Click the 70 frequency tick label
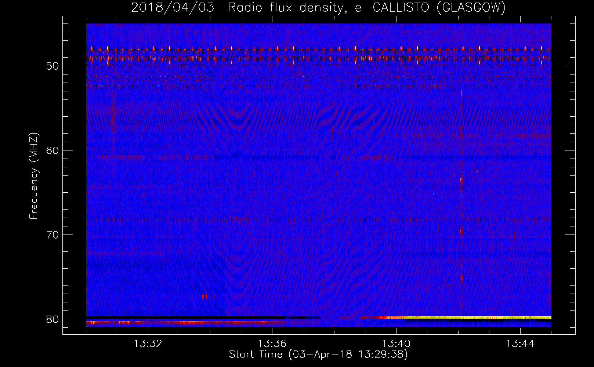Screen dimensions: 594x367 click(52, 235)
